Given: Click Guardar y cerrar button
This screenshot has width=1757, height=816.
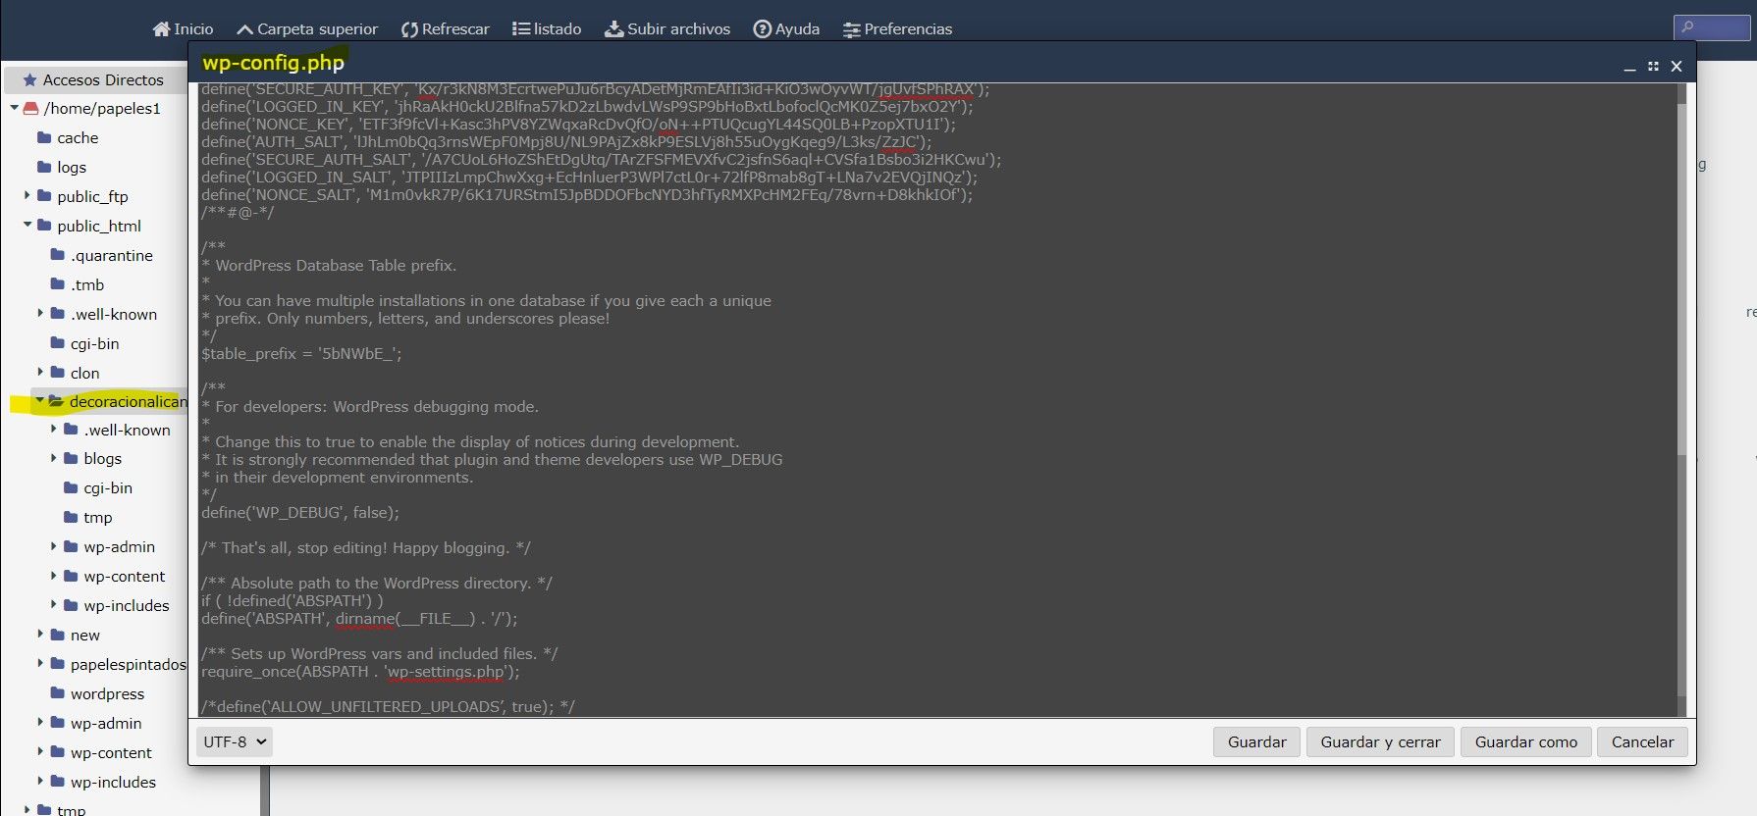Looking at the screenshot, I should click(x=1380, y=741).
